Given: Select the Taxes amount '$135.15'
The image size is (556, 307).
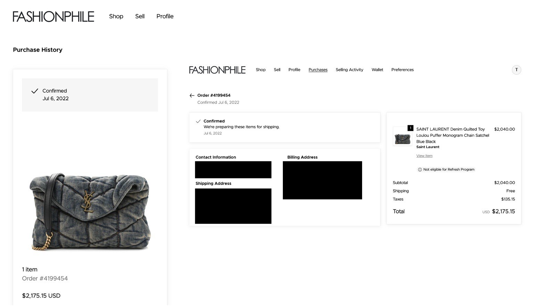Looking at the screenshot, I should tap(508, 199).
